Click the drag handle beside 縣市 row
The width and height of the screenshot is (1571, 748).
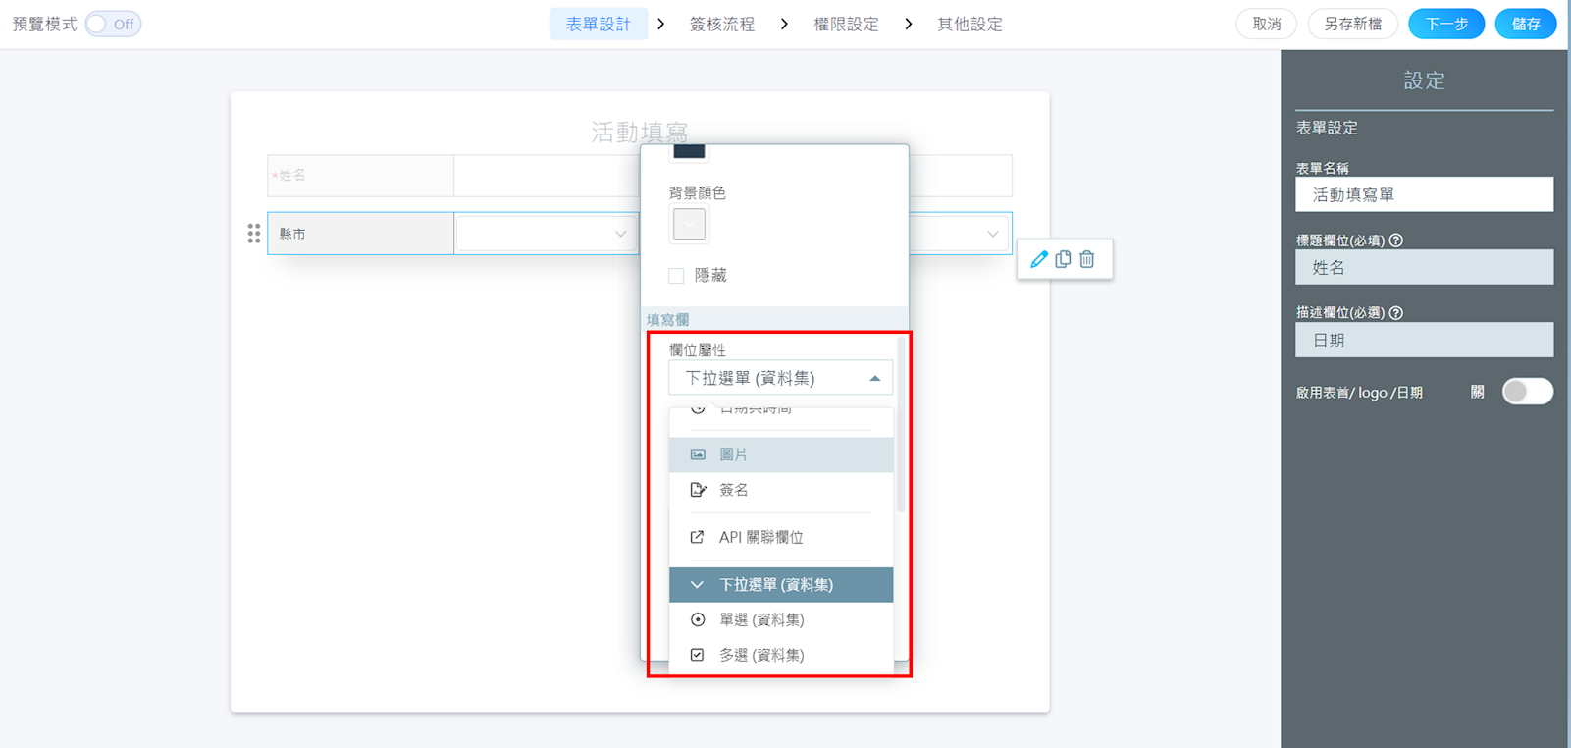[x=254, y=234]
